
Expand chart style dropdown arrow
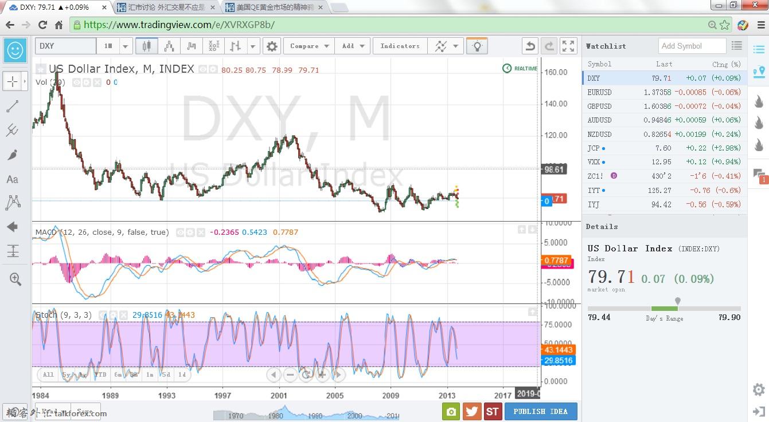pos(253,46)
